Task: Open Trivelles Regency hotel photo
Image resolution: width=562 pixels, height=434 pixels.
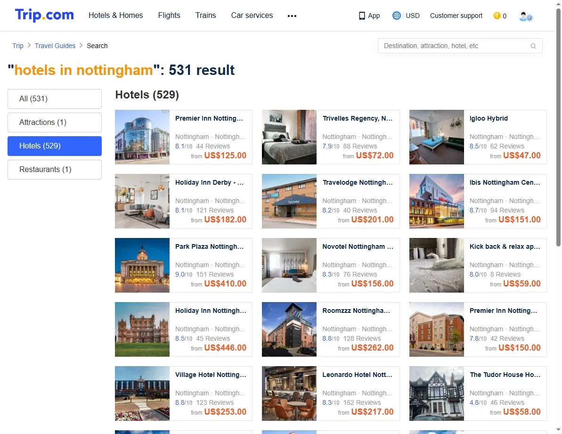Action: click(x=289, y=137)
